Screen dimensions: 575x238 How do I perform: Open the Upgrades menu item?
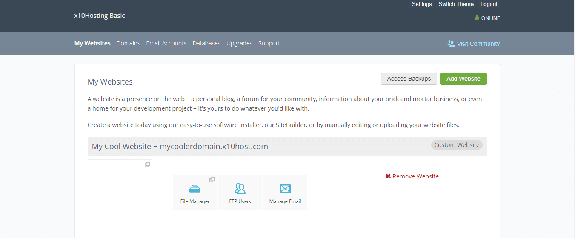pos(239,43)
